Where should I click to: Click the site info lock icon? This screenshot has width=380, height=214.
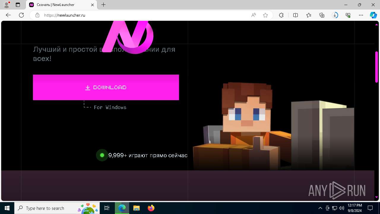[x=37, y=15]
